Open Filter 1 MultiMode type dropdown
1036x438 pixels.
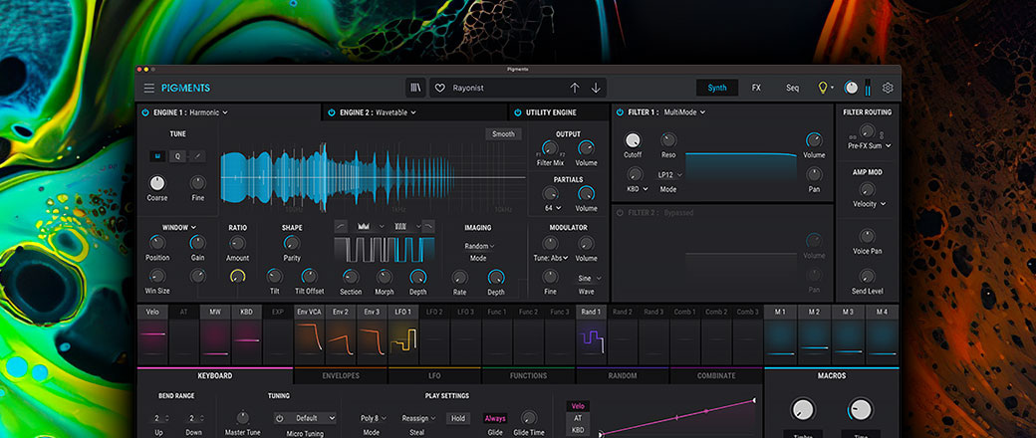(684, 112)
